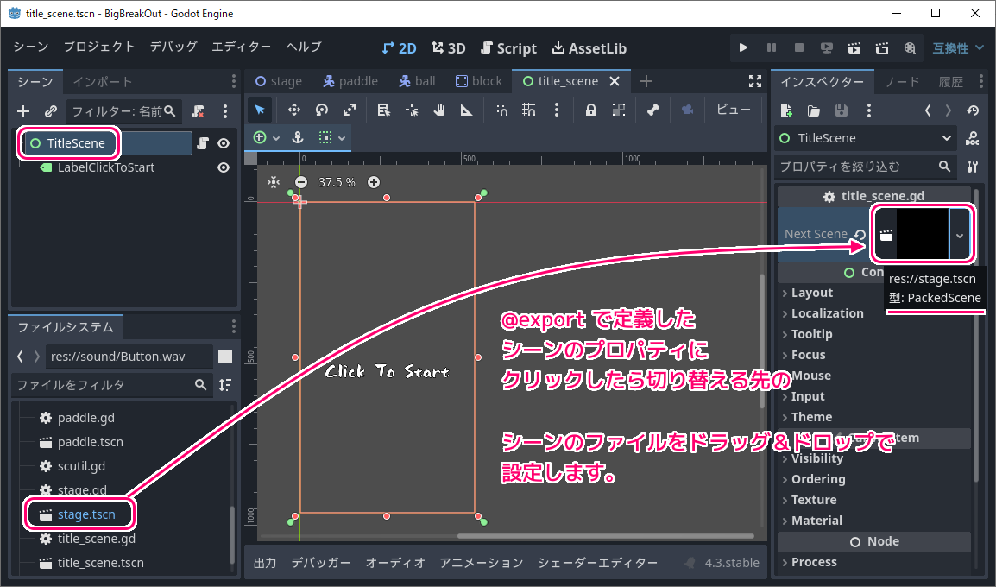Toggle visibility of the TitleScene node
This screenshot has height=587, width=996.
224,143
